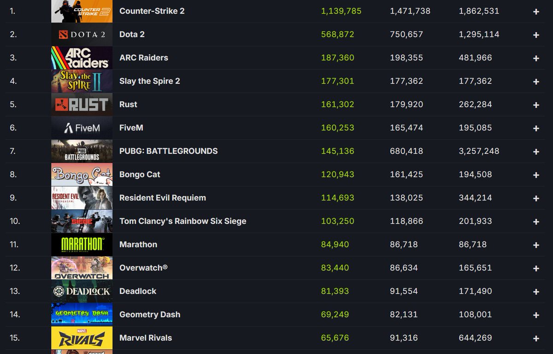Open the Overwatch thumbnail image
The width and height of the screenshot is (553, 354).
82,268
